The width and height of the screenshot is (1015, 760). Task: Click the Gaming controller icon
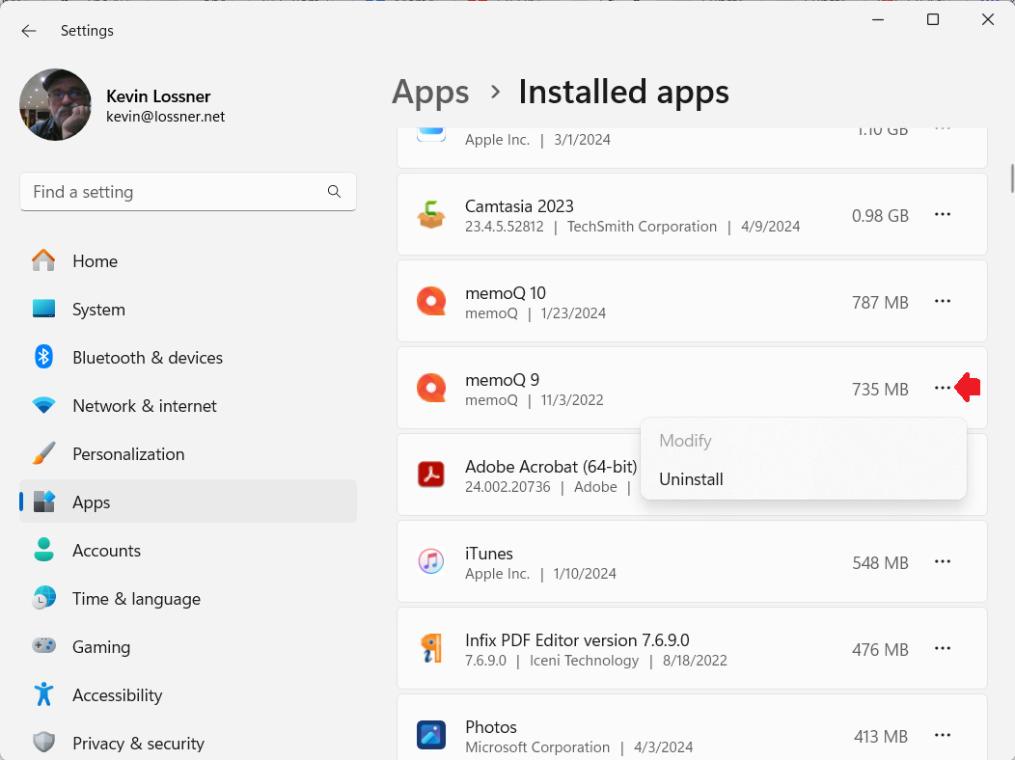(43, 645)
